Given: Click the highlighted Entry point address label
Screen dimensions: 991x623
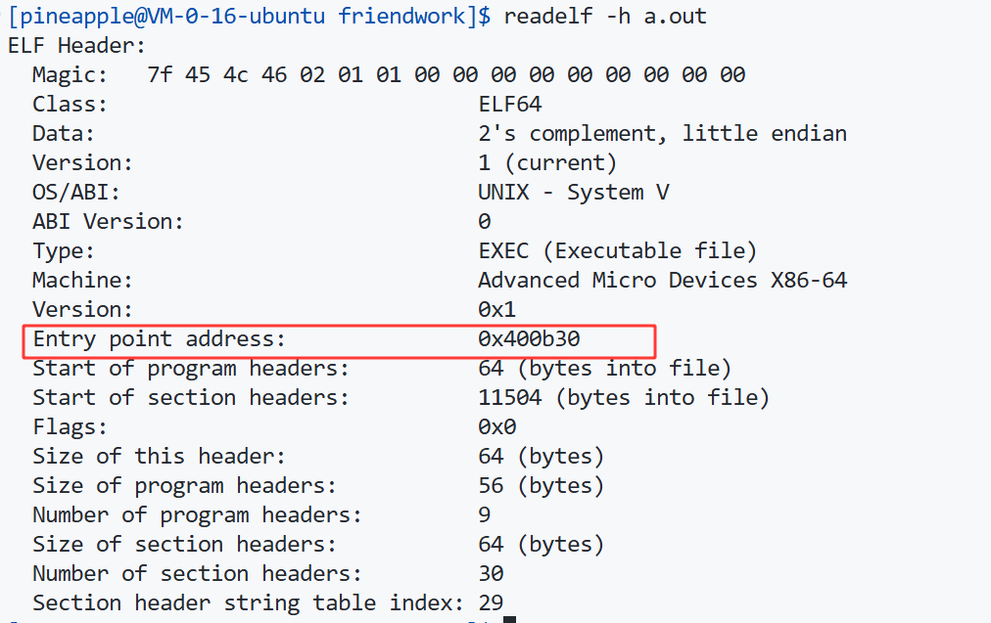Looking at the screenshot, I should (x=160, y=339).
